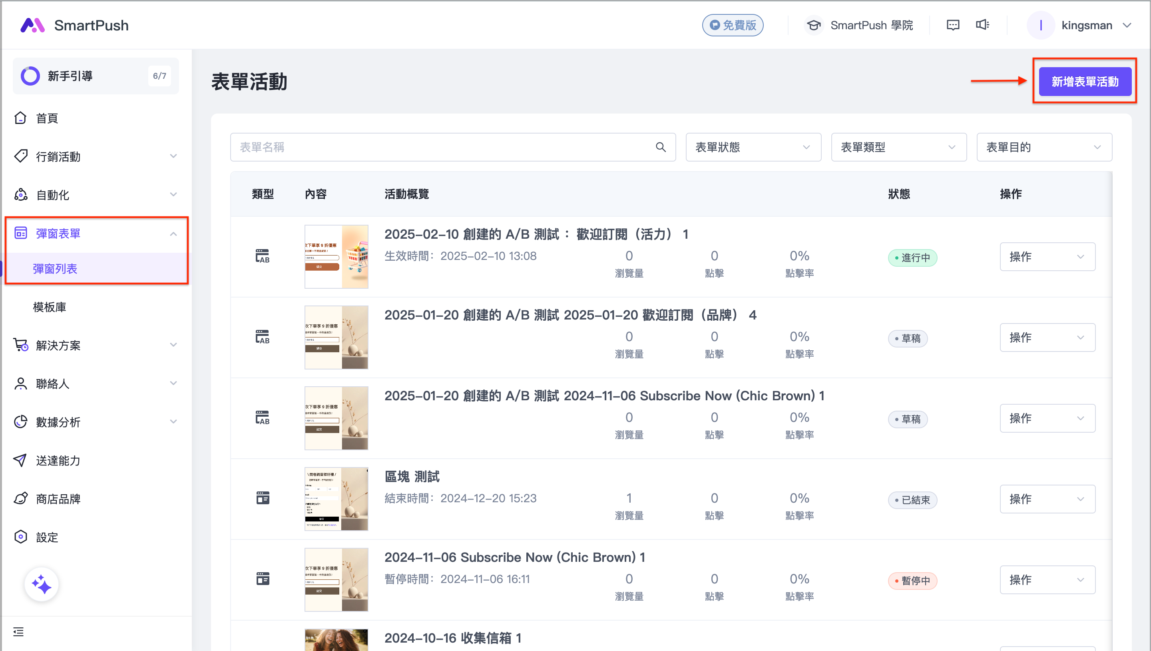Click the 設定 settings icon in sidebar

tap(20, 537)
